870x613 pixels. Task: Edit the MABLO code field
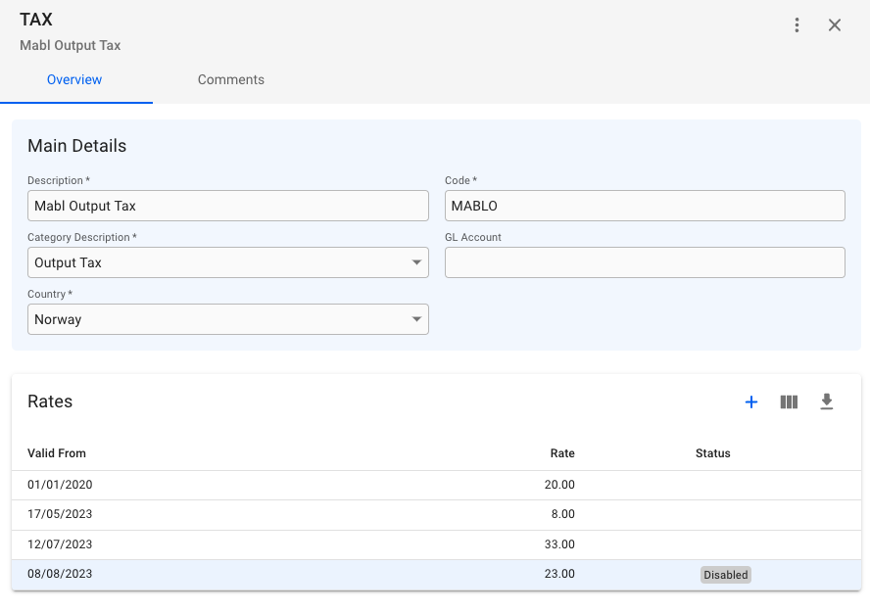point(644,206)
